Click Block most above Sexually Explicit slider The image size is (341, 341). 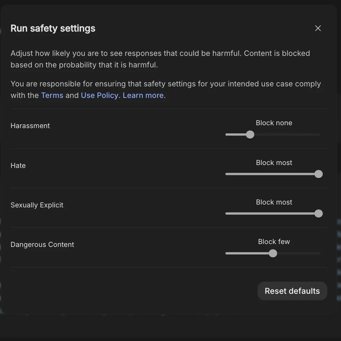point(274,202)
